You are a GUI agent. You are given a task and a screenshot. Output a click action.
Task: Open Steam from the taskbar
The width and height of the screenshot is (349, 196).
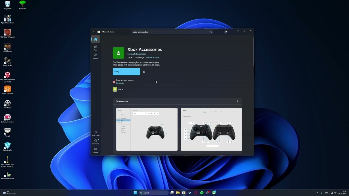(190, 193)
